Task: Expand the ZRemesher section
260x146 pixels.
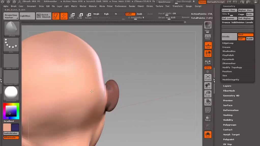Action: pos(229,63)
